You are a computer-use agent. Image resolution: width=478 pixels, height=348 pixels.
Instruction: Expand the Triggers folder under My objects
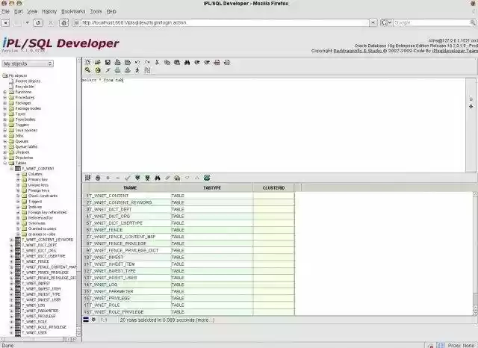(5, 125)
